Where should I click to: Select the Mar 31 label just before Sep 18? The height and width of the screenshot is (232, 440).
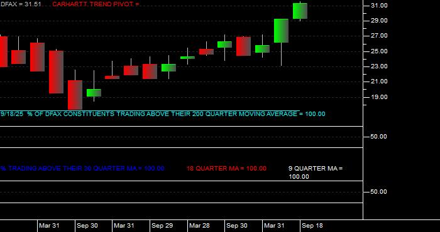pyautogui.click(x=275, y=226)
